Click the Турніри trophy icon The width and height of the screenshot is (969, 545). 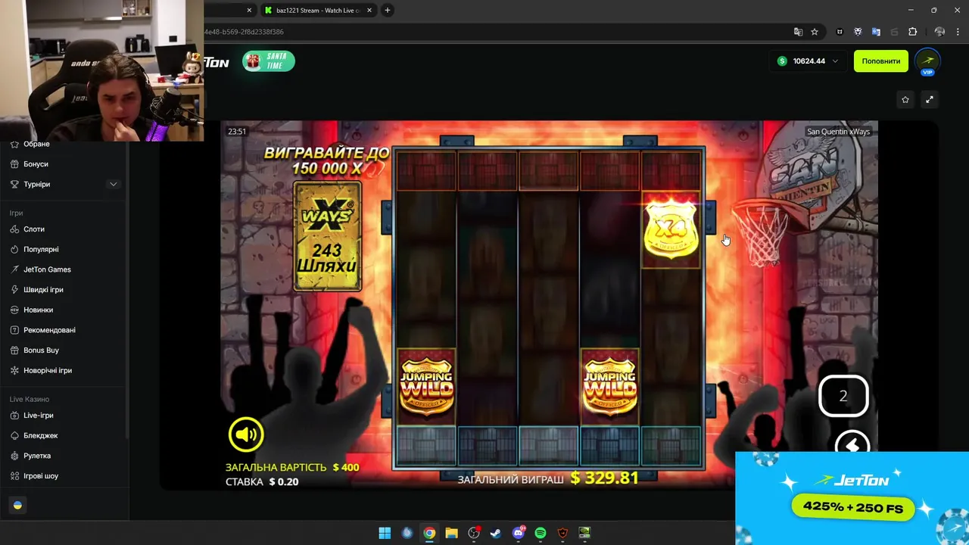point(15,185)
